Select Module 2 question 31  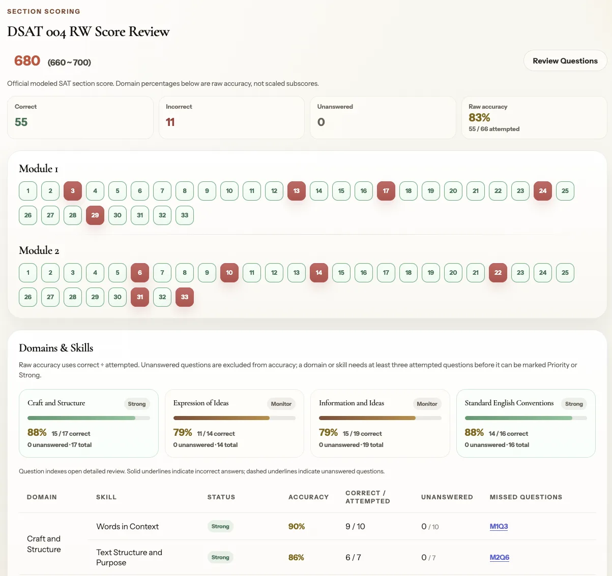(x=140, y=297)
